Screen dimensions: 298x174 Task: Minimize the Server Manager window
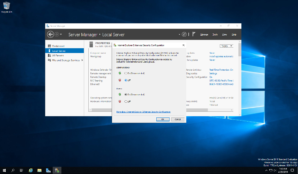click(x=221, y=26)
